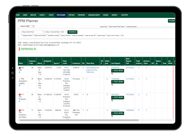The width and height of the screenshot is (186, 135).
Task: Open the Site Docs menu item
Action: (x=72, y=15)
